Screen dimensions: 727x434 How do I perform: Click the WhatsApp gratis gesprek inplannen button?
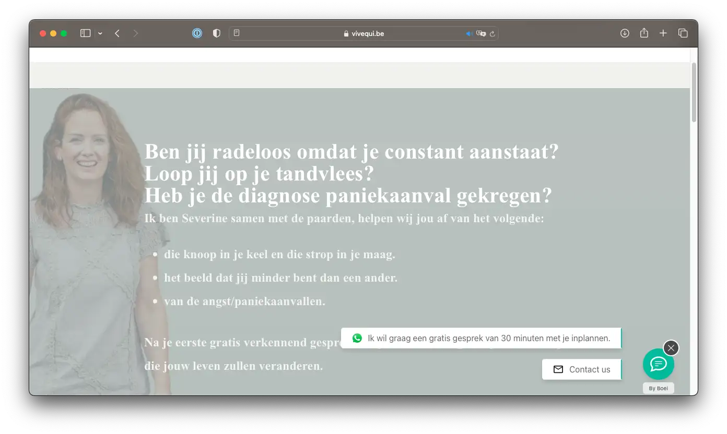point(481,338)
